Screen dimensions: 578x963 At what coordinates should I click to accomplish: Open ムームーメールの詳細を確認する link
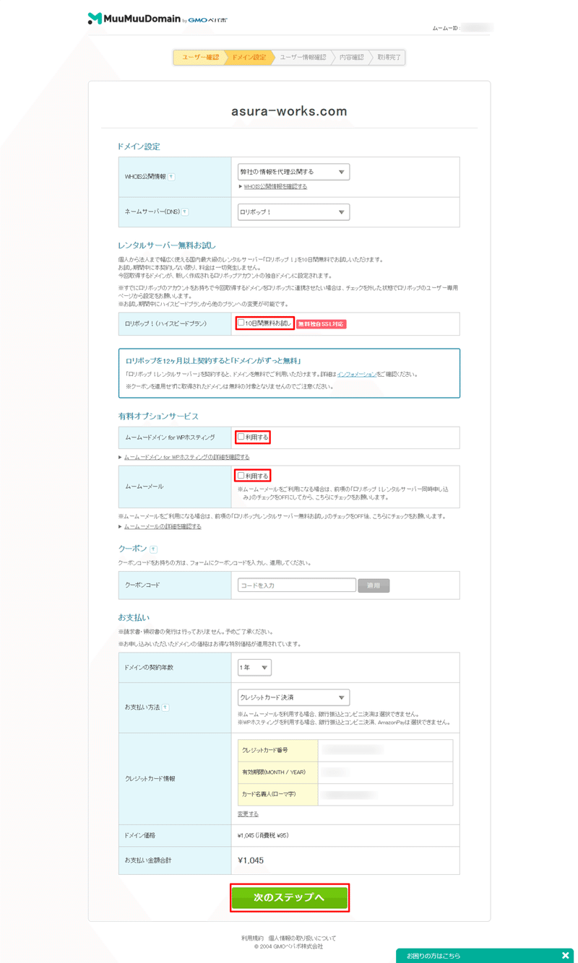[x=163, y=526]
